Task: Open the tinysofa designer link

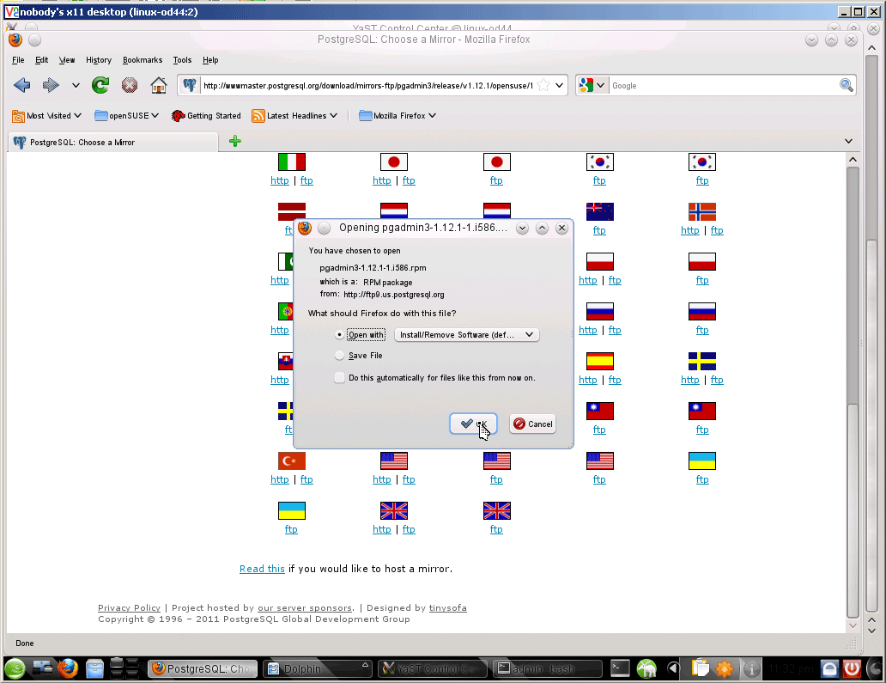Action: point(447,607)
